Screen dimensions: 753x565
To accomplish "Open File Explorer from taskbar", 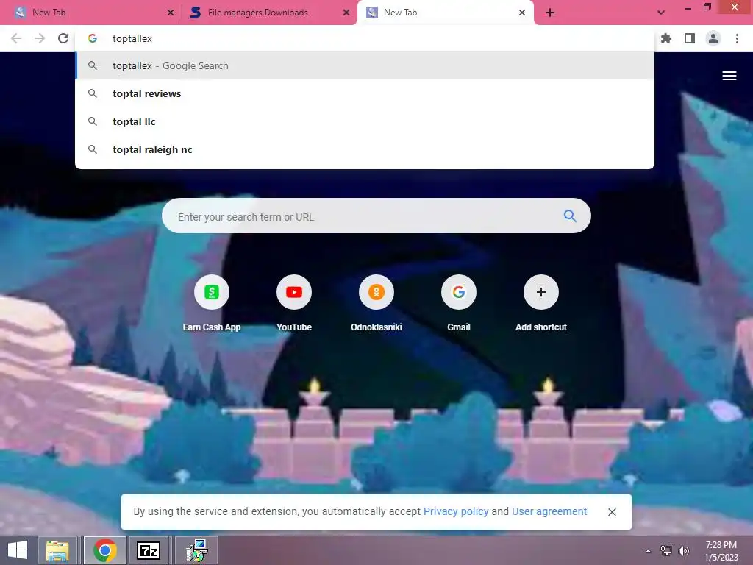I will tap(57, 550).
